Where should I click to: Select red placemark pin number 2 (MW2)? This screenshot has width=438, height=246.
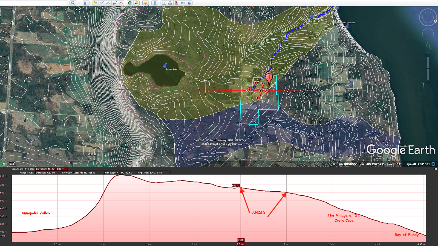pyautogui.click(x=263, y=84)
